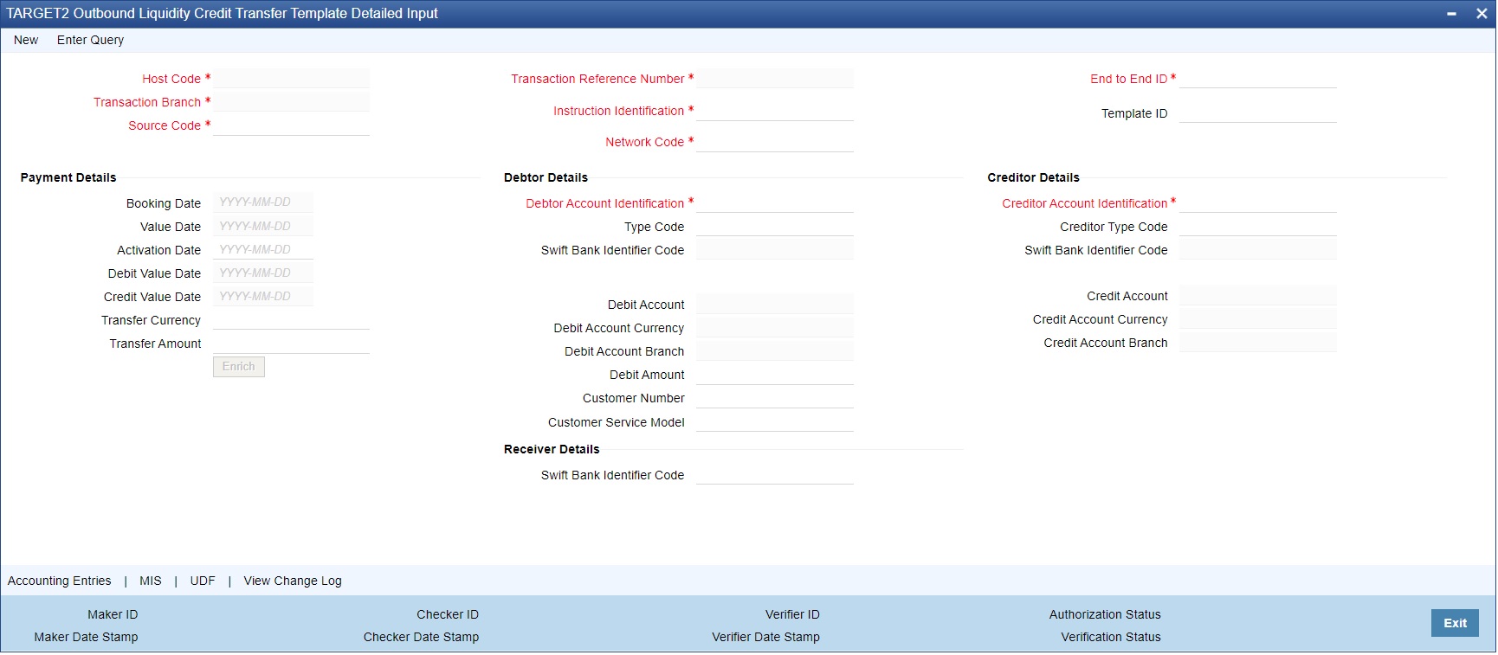
Task: Open the MIS section
Action: click(151, 581)
